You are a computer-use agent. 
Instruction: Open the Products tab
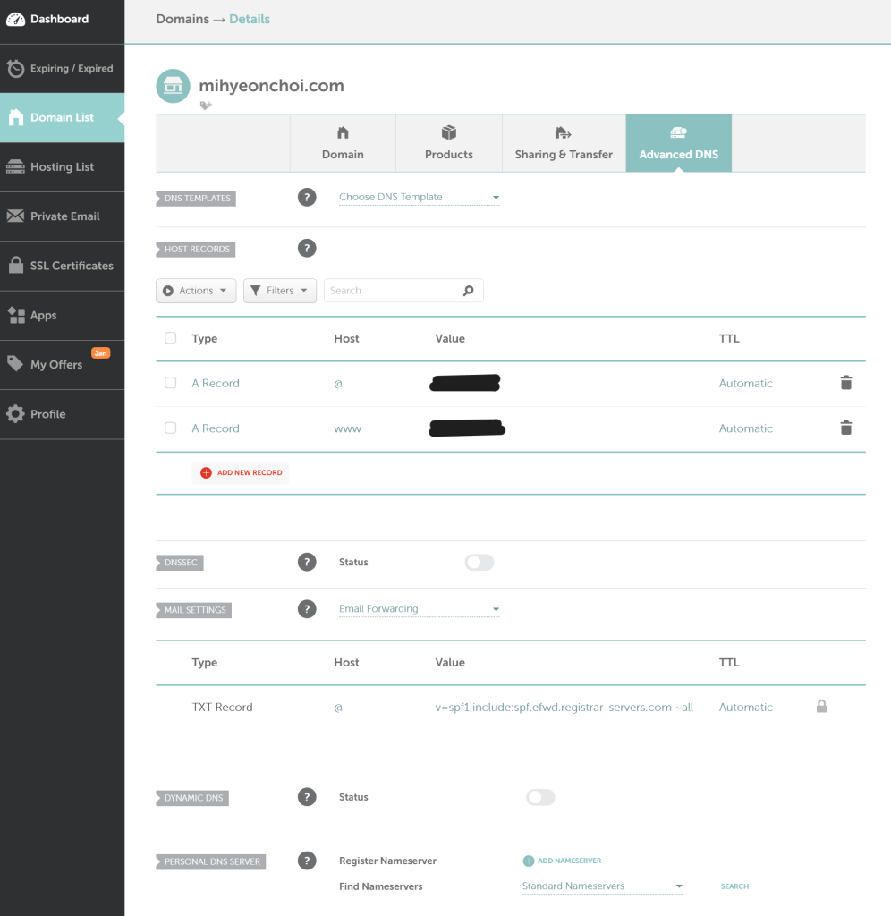[x=448, y=143]
